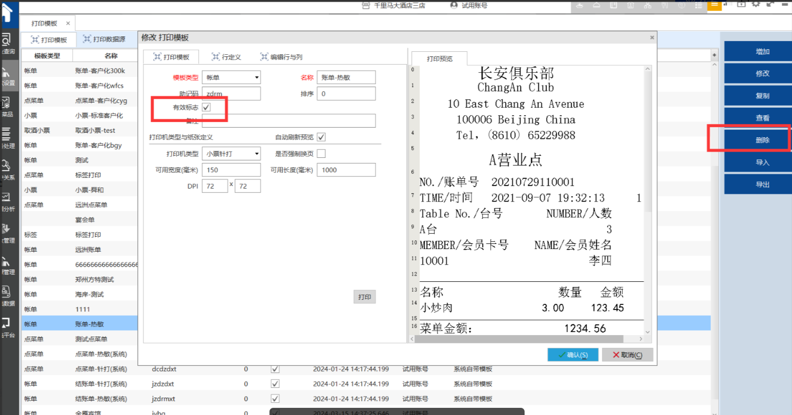Click the settings gear icon at top right
Viewport: 792px width, 415px height.
tap(756, 4)
